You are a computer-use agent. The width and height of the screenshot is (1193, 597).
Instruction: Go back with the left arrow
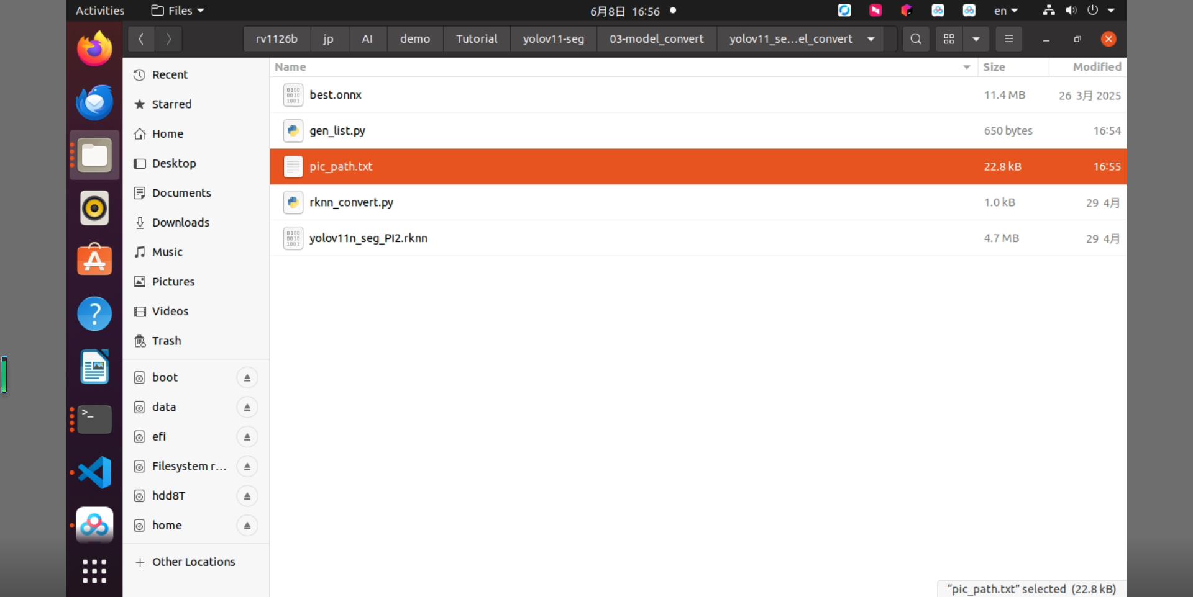coord(142,39)
